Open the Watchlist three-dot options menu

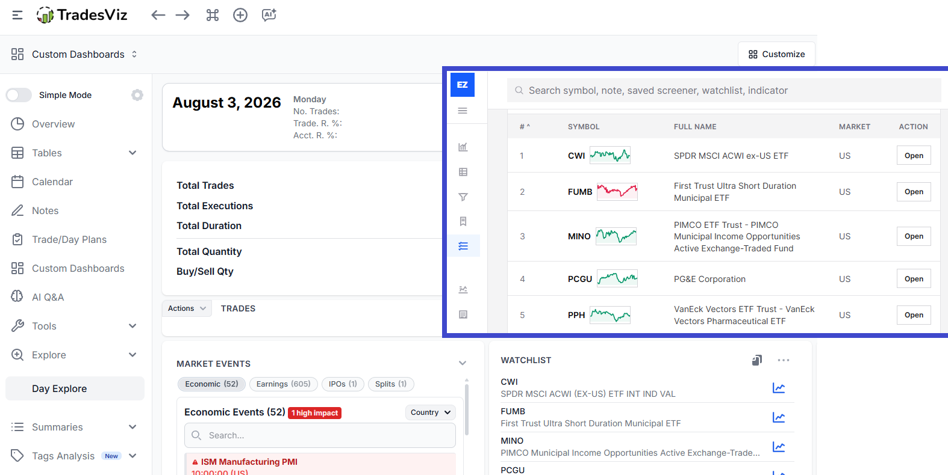[784, 360]
